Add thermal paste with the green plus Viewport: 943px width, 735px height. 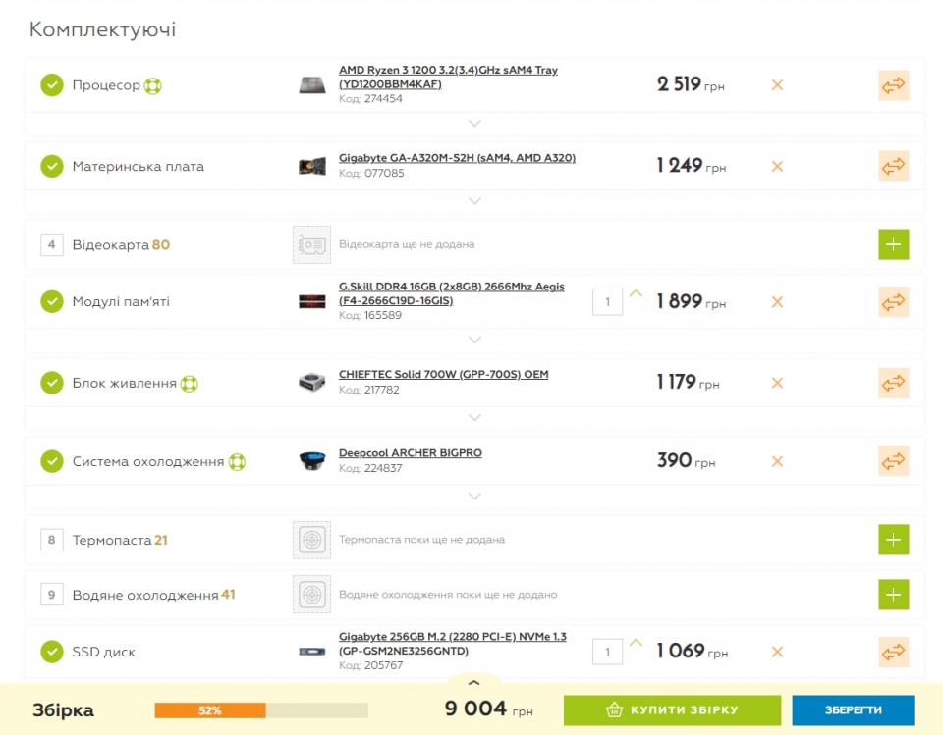[893, 540]
